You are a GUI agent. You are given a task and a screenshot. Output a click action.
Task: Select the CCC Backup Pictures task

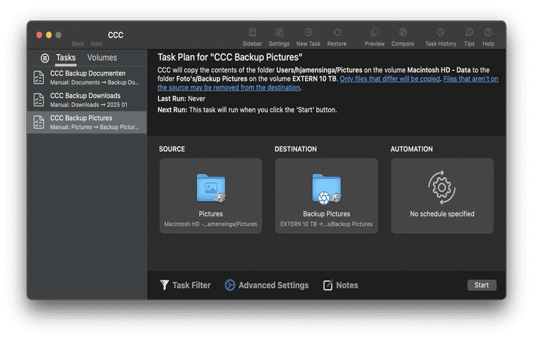click(x=87, y=122)
